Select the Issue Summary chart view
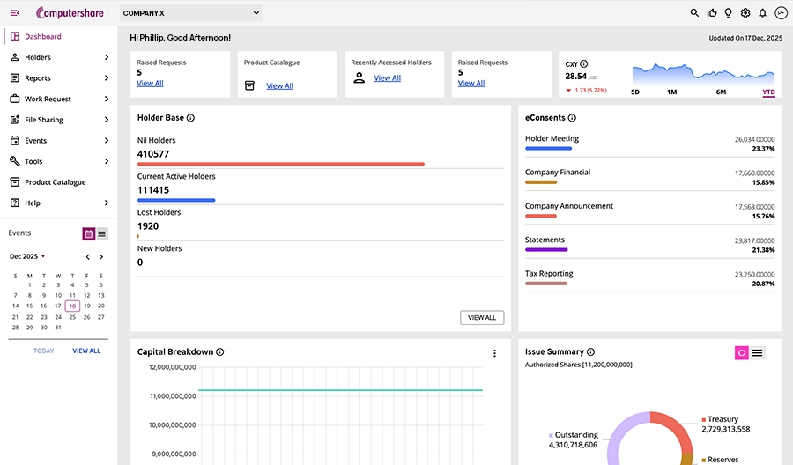This screenshot has width=793, height=465. (x=742, y=353)
